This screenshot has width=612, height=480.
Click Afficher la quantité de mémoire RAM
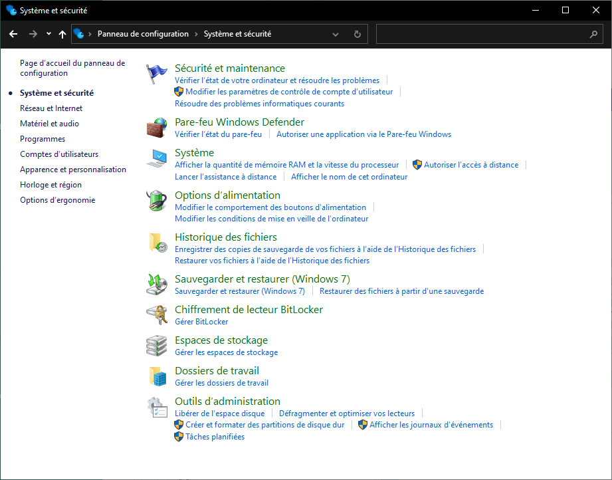pos(287,165)
